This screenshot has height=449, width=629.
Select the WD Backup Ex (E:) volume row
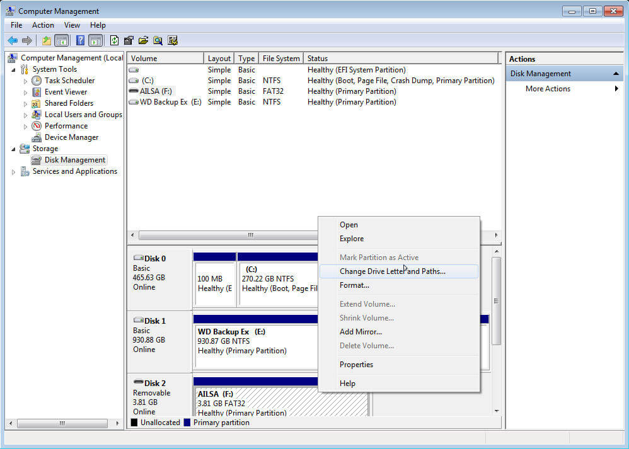pos(170,102)
